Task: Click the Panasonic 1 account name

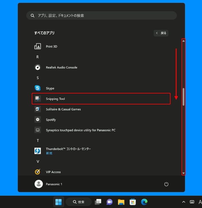Action: pos(54,184)
